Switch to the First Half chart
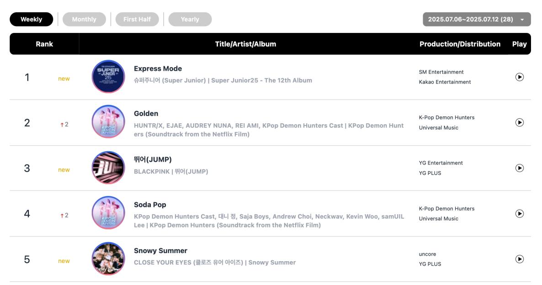The image size is (542, 285). pos(137,19)
